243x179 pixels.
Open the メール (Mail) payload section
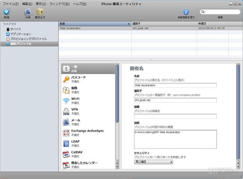point(88,122)
